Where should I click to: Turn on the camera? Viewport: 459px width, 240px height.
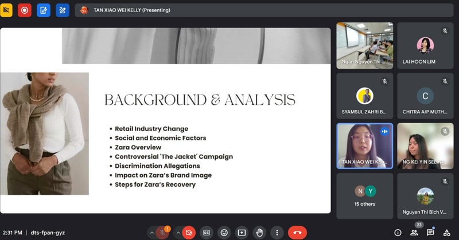click(190, 233)
